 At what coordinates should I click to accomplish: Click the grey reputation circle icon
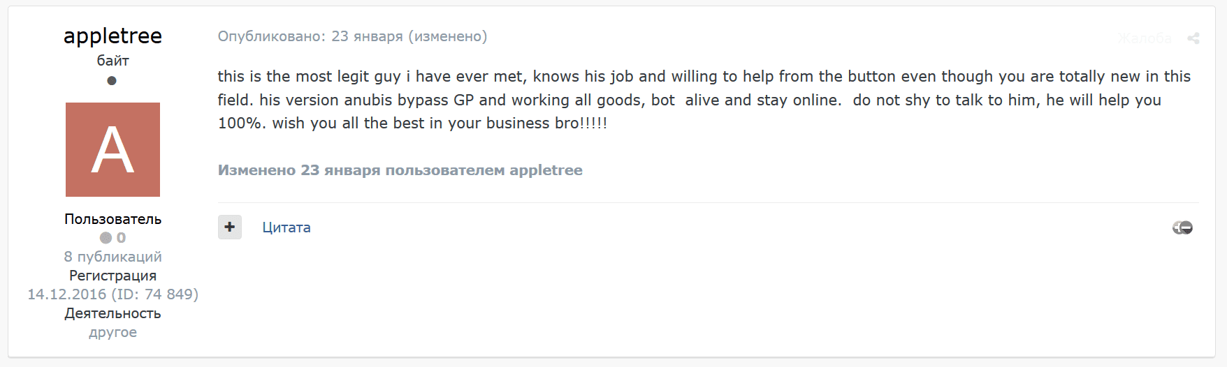pos(106,238)
